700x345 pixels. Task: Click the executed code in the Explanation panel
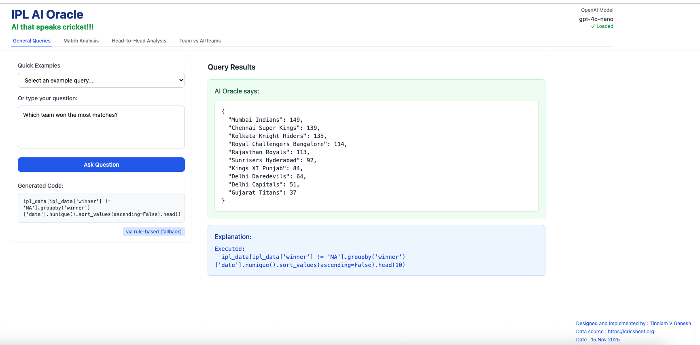310,261
